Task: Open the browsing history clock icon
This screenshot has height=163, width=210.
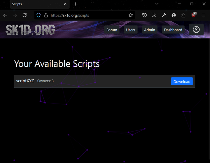Action: pos(144,15)
